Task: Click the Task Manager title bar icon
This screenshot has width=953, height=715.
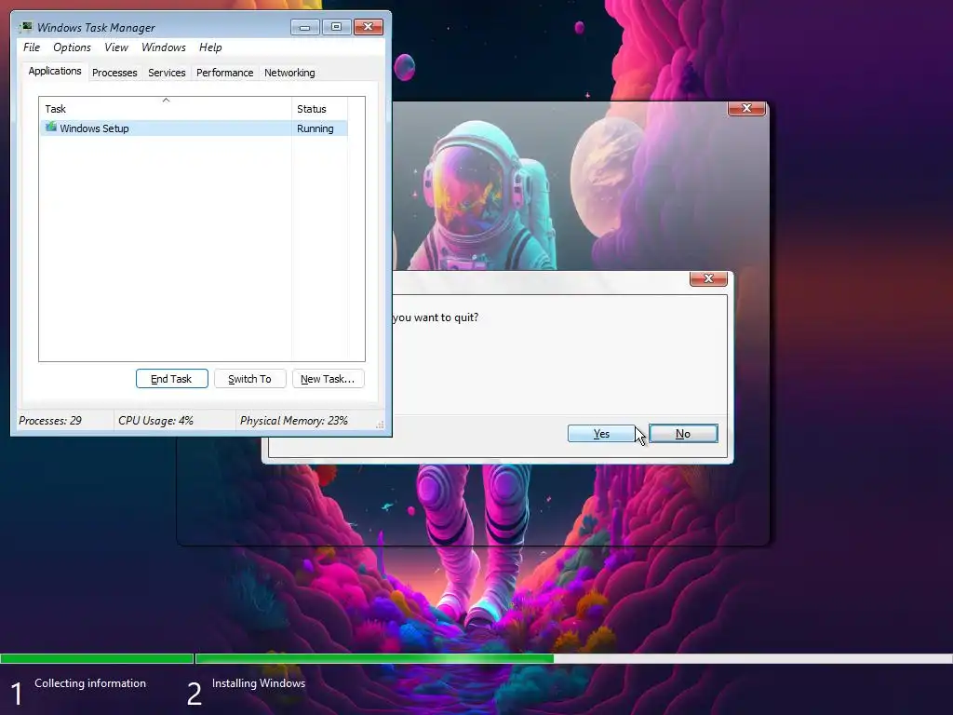Action: click(25, 27)
